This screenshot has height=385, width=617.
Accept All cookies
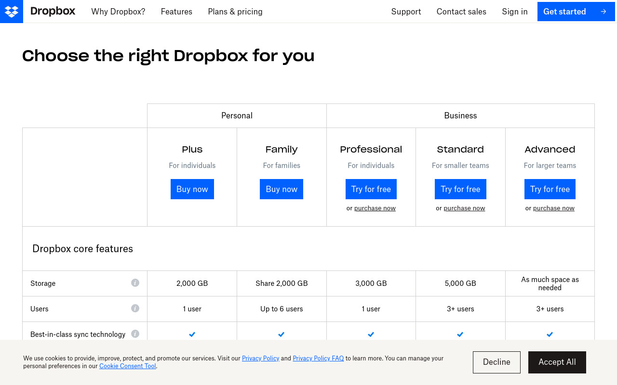tap(557, 362)
